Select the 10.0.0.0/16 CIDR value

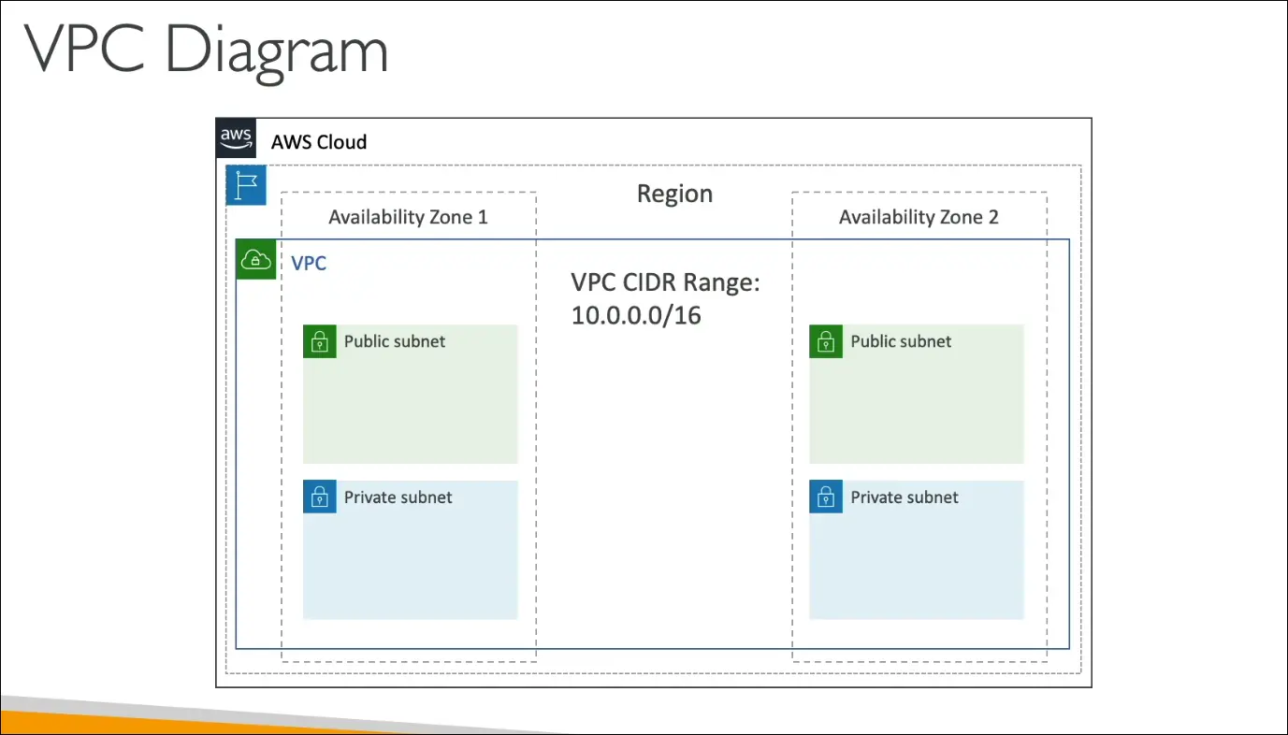[636, 315]
